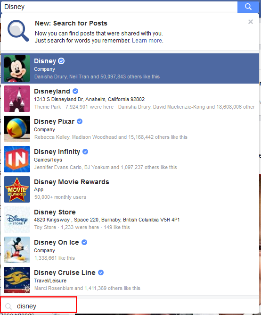
Task: Click the Movie Rewards star icon
Action: coord(17,189)
